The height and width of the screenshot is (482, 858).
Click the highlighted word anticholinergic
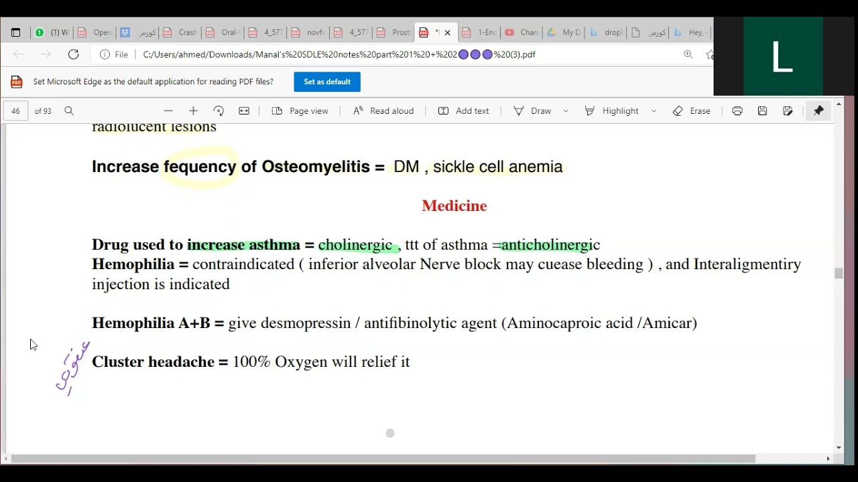550,245
